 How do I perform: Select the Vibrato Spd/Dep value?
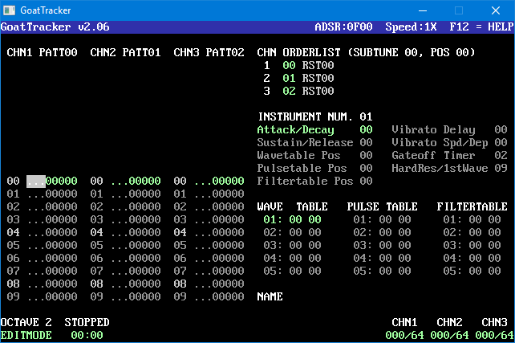coord(501,142)
